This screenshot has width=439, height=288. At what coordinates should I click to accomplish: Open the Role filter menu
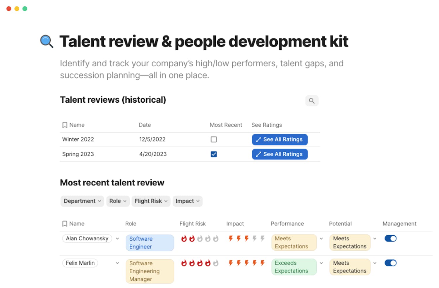pyautogui.click(x=118, y=201)
